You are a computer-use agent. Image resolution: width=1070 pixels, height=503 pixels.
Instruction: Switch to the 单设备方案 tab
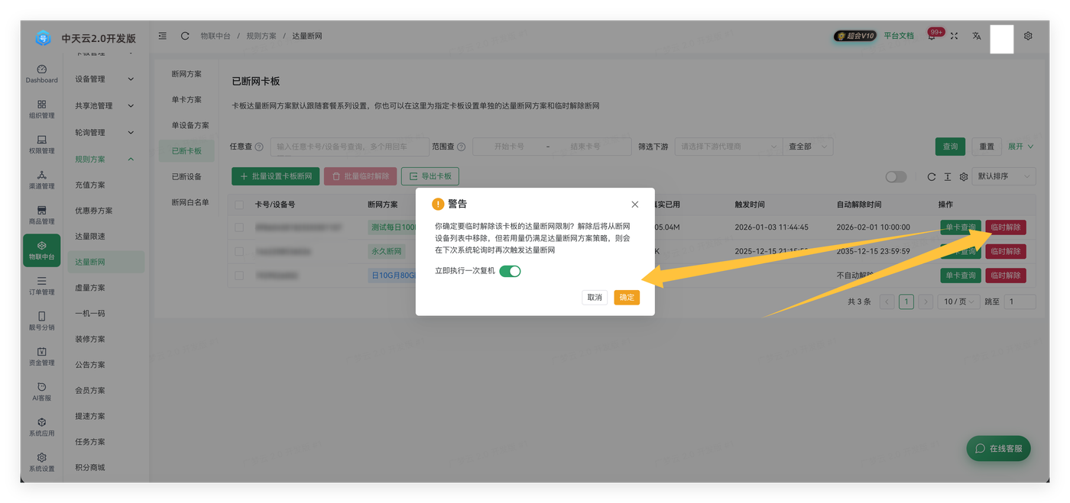(x=190, y=125)
